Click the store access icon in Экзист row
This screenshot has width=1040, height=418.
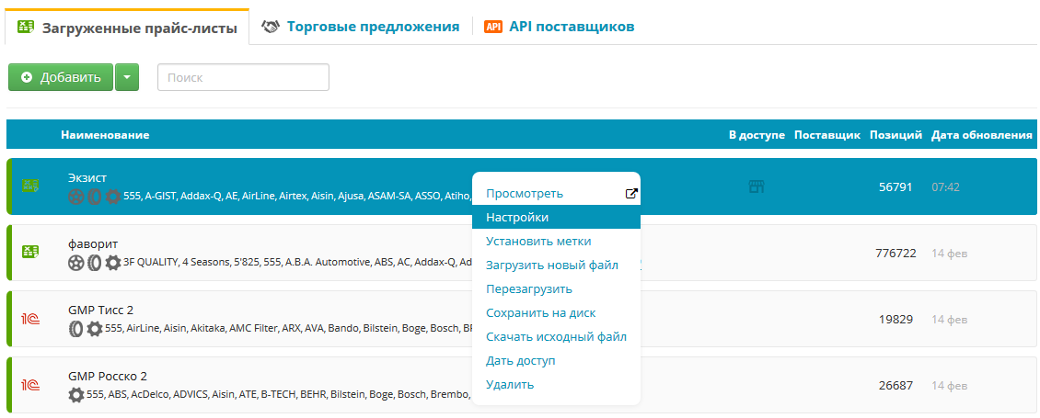coord(757,186)
